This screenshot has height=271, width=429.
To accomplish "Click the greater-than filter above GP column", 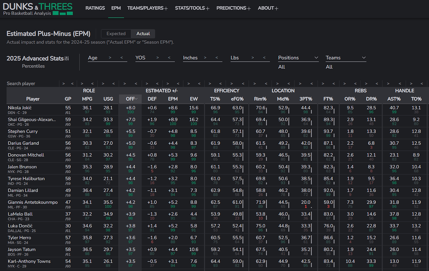I will point(63,84).
